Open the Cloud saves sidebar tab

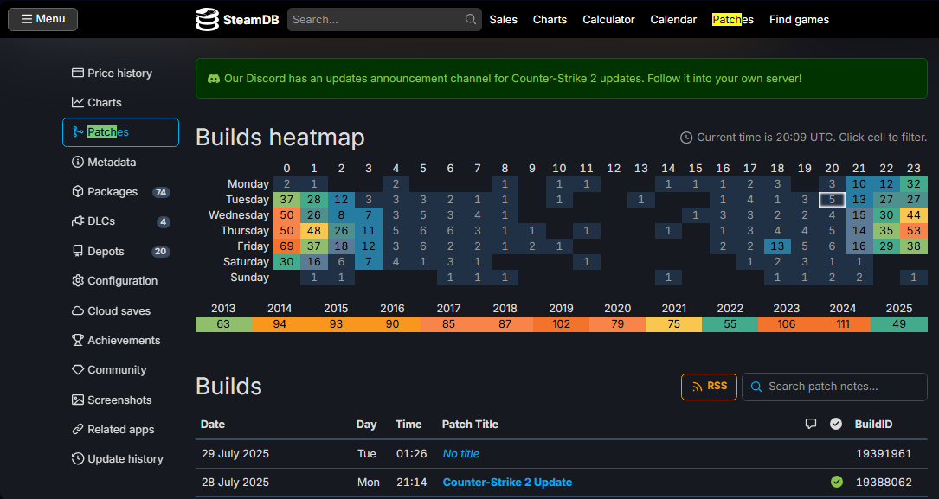(120, 310)
